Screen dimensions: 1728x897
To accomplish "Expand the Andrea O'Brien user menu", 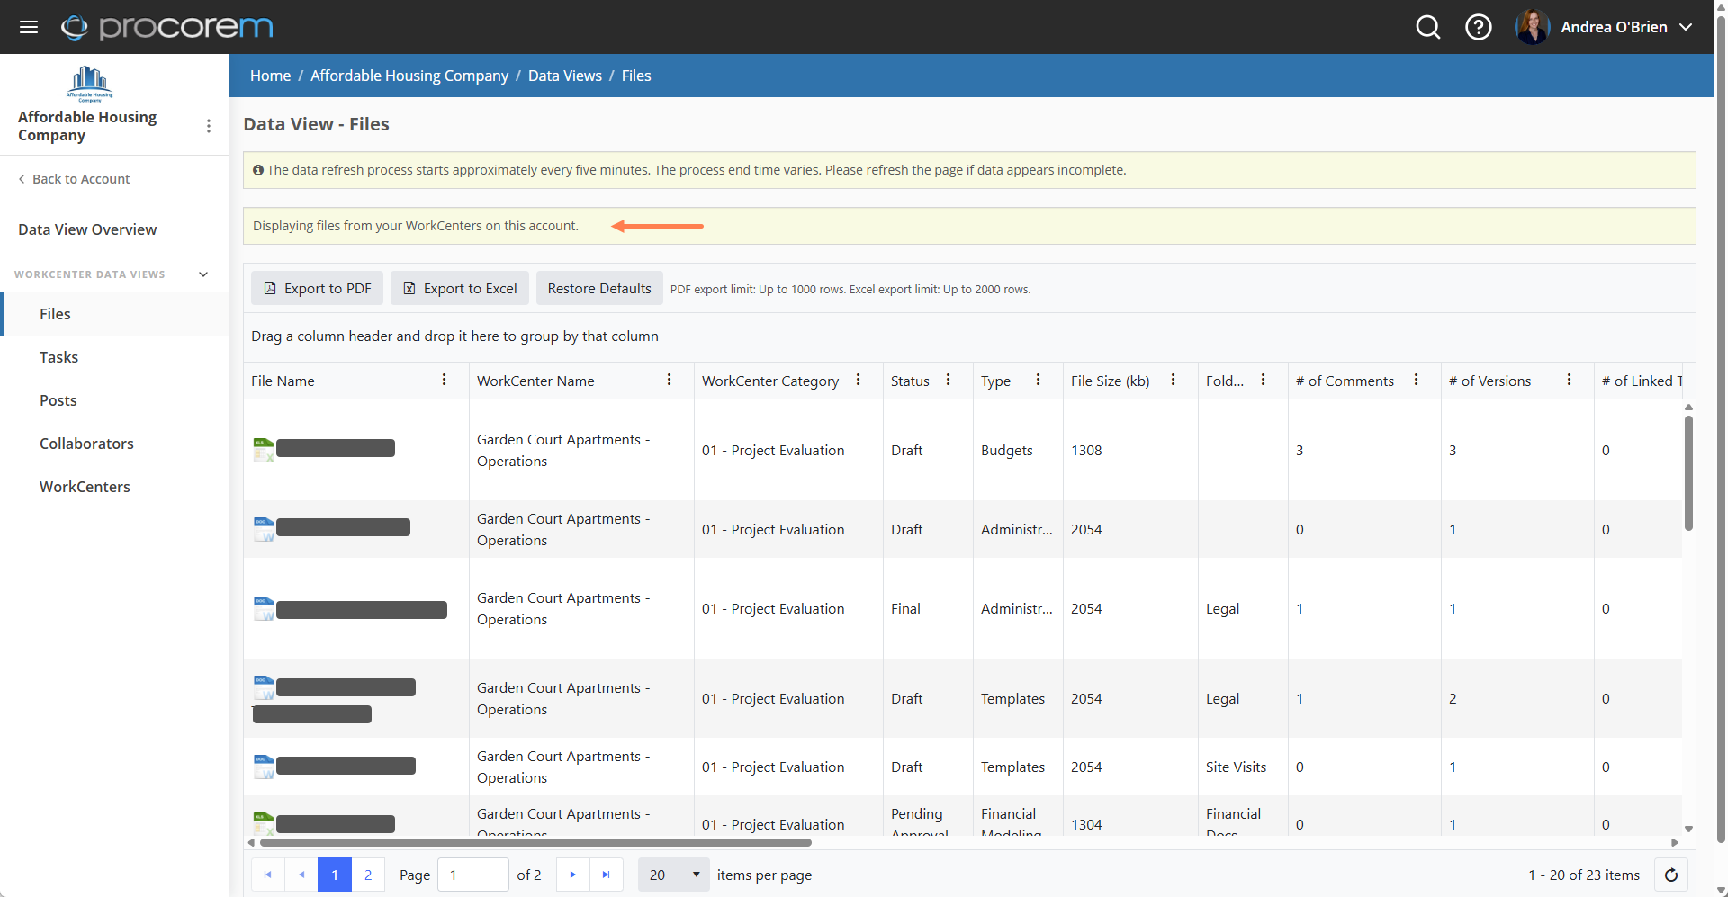I will click(1686, 27).
